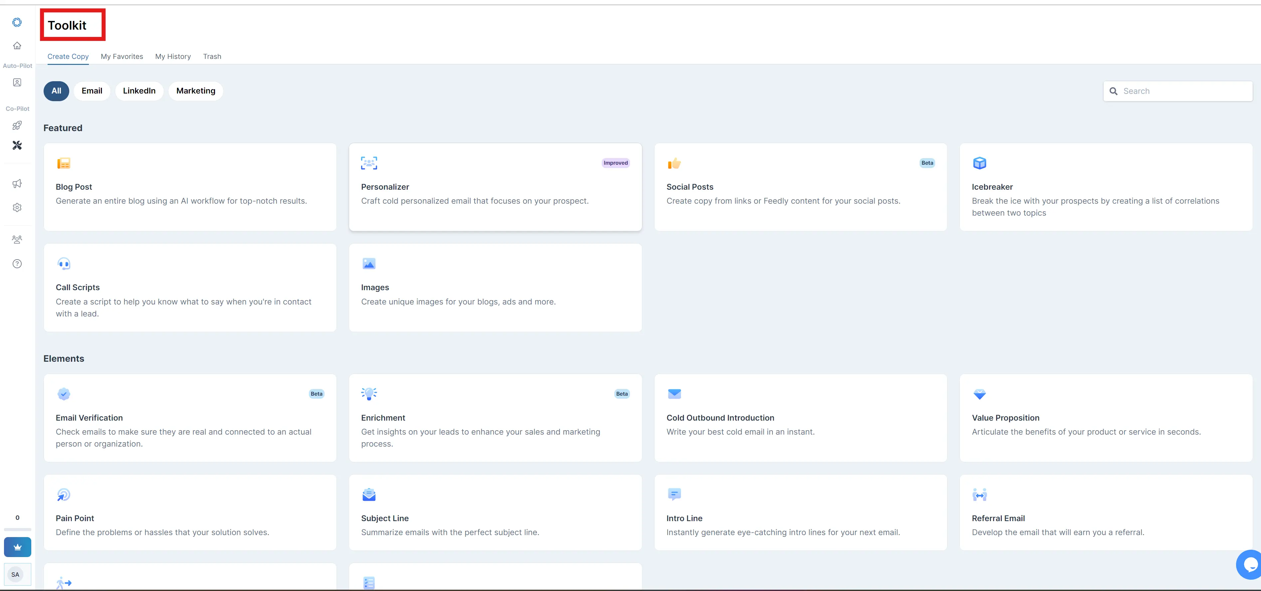Open the chat support bubble

pos(1250,565)
